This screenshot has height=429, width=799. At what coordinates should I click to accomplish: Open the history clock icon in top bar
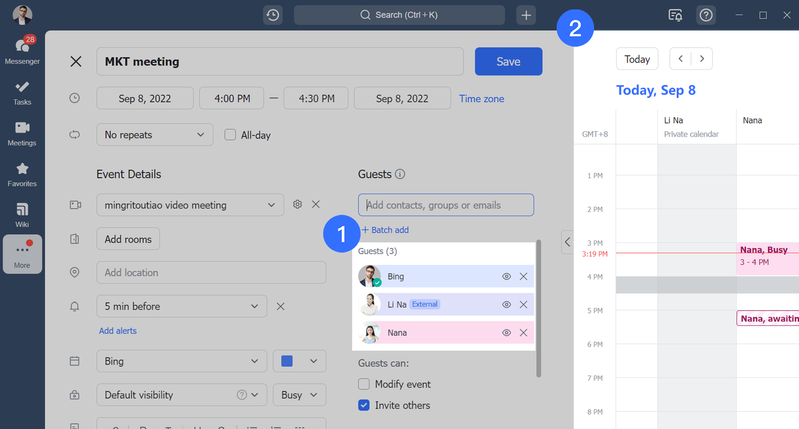(x=273, y=15)
